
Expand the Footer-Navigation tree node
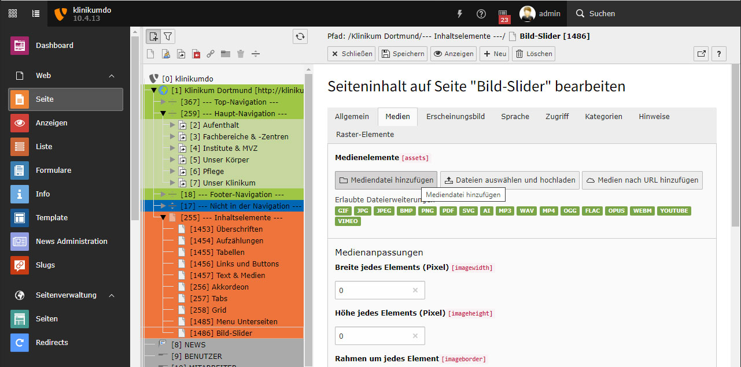coord(163,194)
